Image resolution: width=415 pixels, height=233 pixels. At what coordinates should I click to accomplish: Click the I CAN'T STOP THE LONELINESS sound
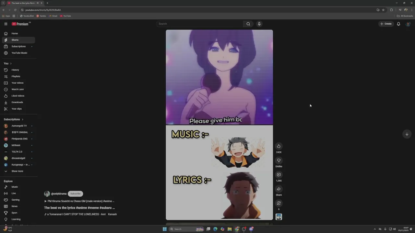tap(80, 214)
